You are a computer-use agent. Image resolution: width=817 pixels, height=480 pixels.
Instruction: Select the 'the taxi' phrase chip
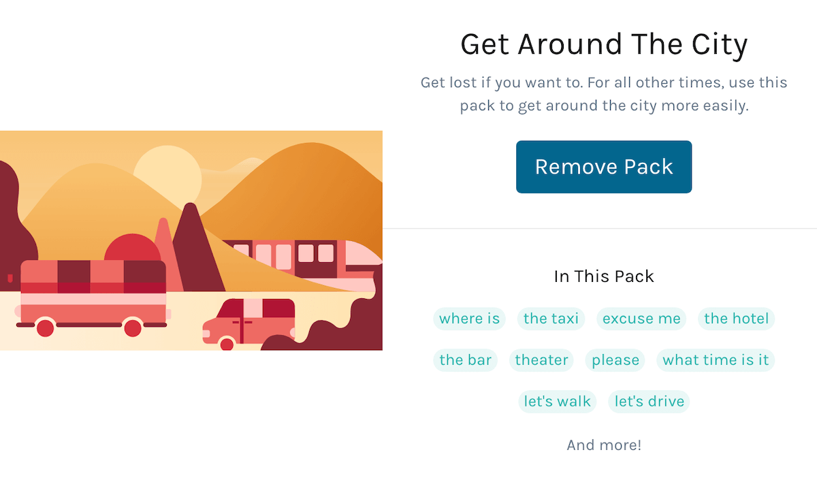(551, 319)
